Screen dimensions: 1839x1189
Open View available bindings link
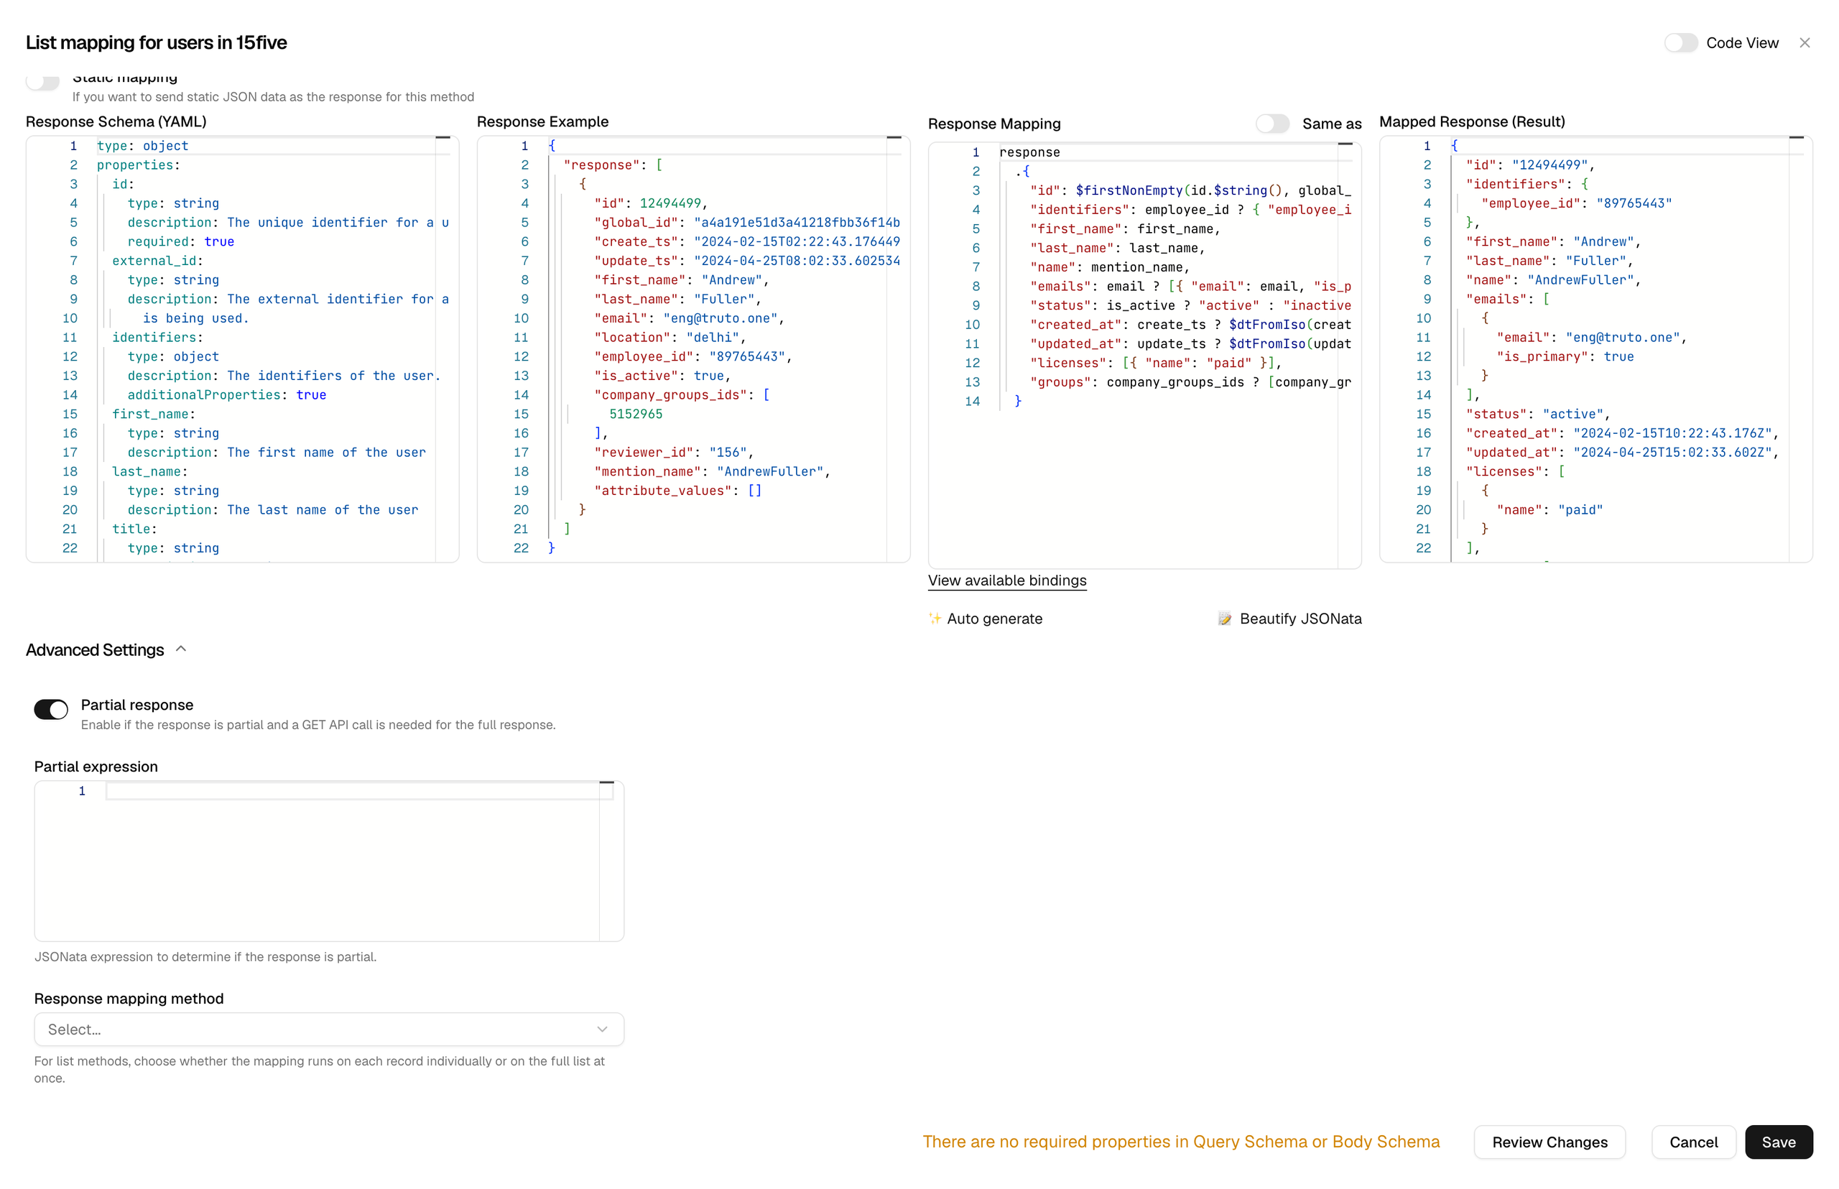tap(1006, 580)
